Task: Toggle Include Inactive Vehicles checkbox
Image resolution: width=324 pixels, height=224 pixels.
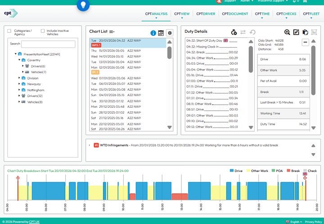Action: coord(43,31)
